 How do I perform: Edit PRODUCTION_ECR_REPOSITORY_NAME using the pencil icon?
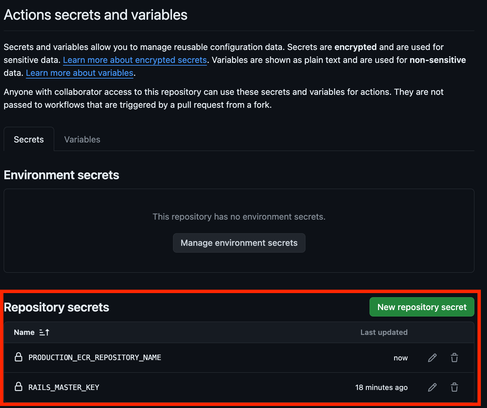pos(432,358)
